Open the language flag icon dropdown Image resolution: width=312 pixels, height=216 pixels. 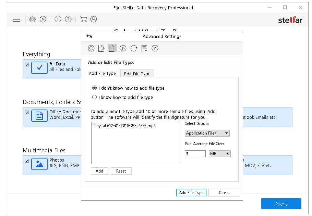144,48
